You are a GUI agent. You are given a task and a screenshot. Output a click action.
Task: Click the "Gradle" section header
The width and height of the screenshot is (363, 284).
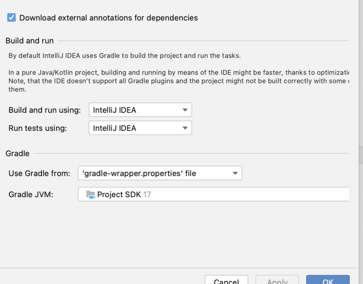18,153
